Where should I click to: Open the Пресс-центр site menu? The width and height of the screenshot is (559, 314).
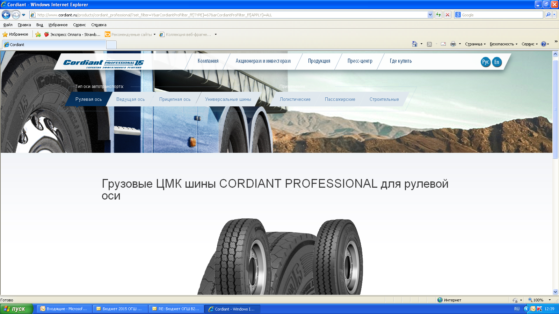coord(360,61)
